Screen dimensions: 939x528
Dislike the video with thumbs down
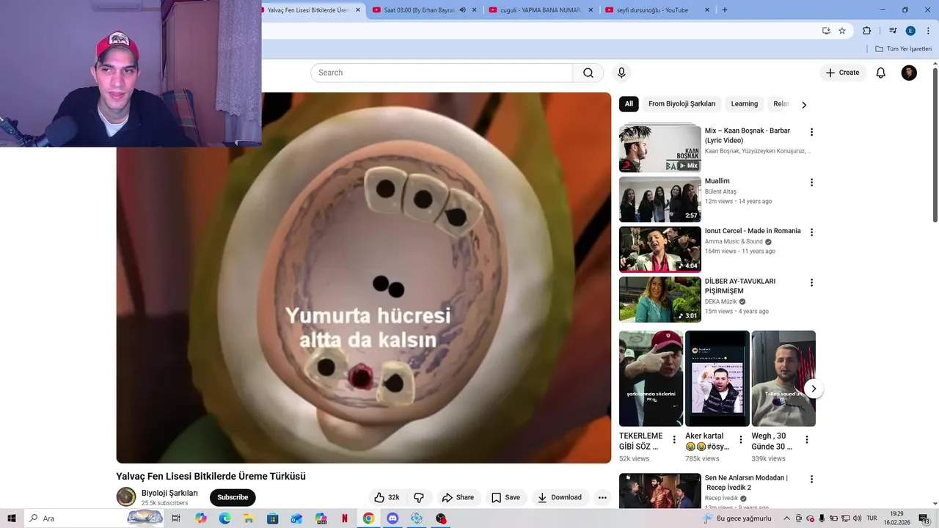419,497
